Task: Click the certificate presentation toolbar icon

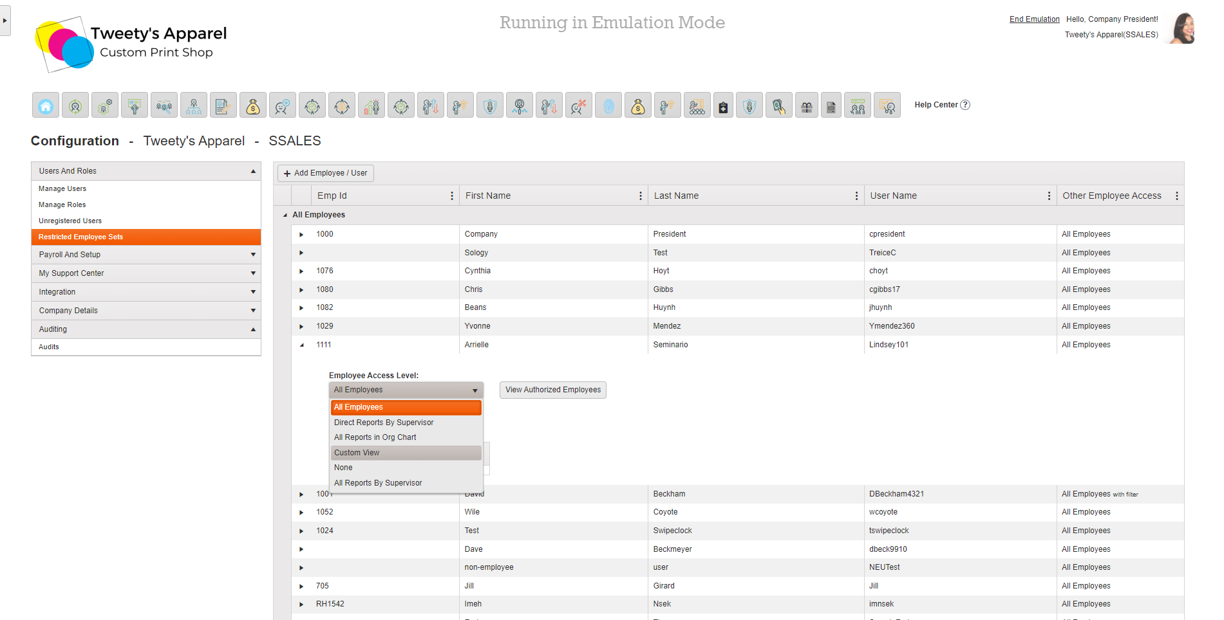Action: pos(135,105)
